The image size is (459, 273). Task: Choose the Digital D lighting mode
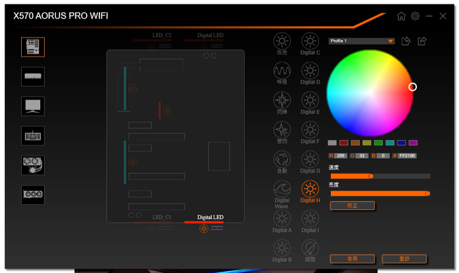[x=310, y=73]
